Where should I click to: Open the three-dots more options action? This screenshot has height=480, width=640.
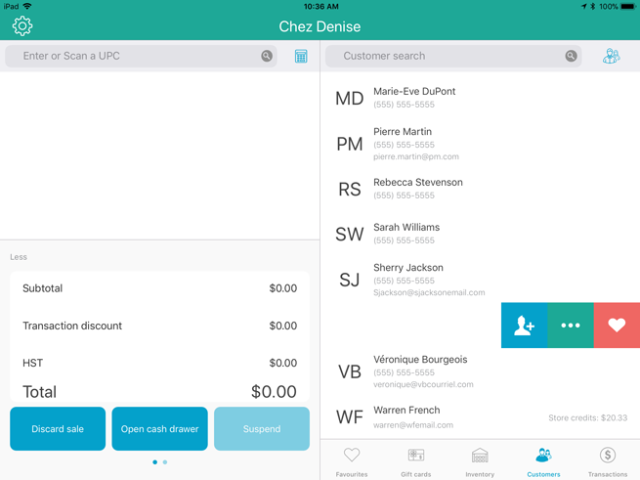pos(570,326)
